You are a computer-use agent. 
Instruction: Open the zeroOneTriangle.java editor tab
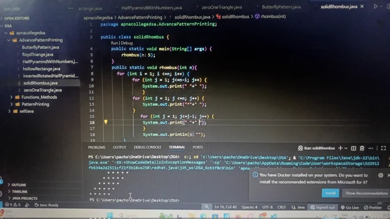click(221, 7)
